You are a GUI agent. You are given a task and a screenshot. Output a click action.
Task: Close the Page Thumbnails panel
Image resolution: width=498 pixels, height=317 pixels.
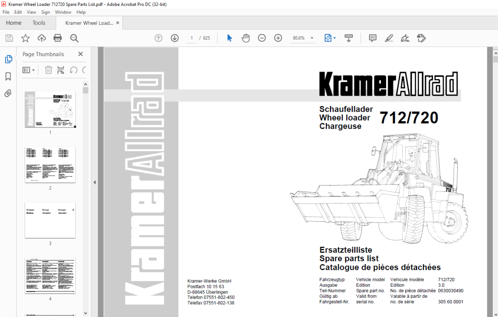coord(80,54)
